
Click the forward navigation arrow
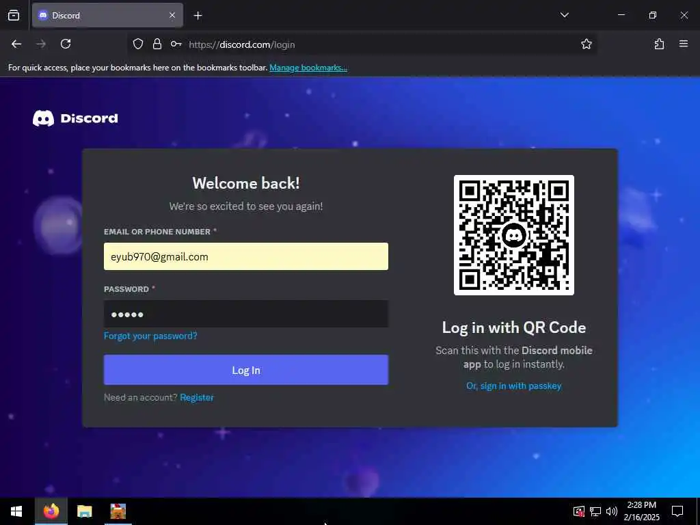pyautogui.click(x=41, y=44)
